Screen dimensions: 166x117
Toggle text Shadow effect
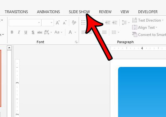33,32
